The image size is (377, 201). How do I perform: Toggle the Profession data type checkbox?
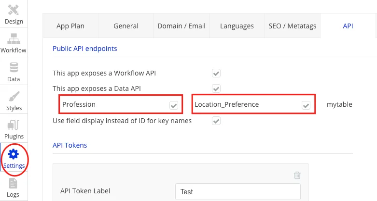(174, 105)
